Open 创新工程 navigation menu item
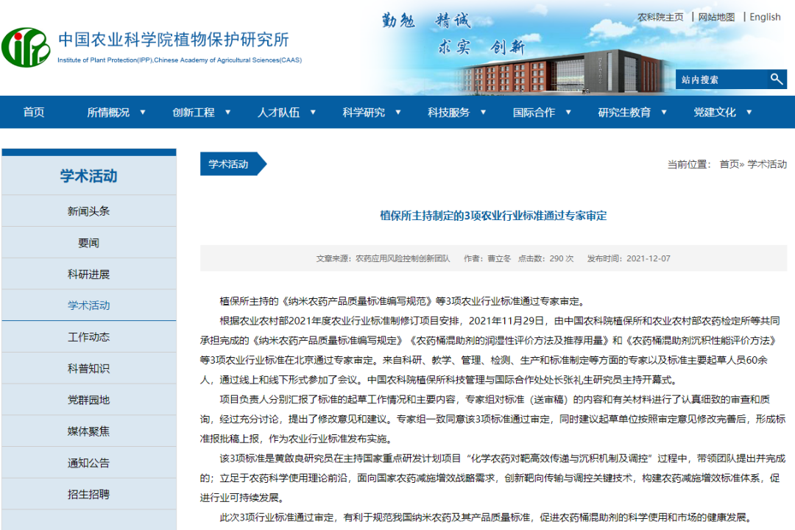 pos(193,112)
